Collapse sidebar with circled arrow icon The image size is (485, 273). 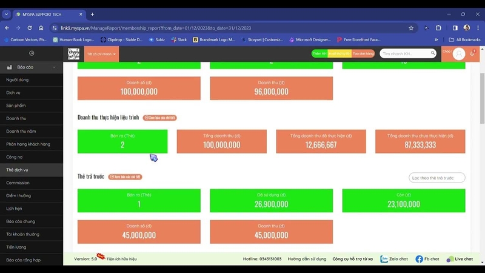coord(32,53)
